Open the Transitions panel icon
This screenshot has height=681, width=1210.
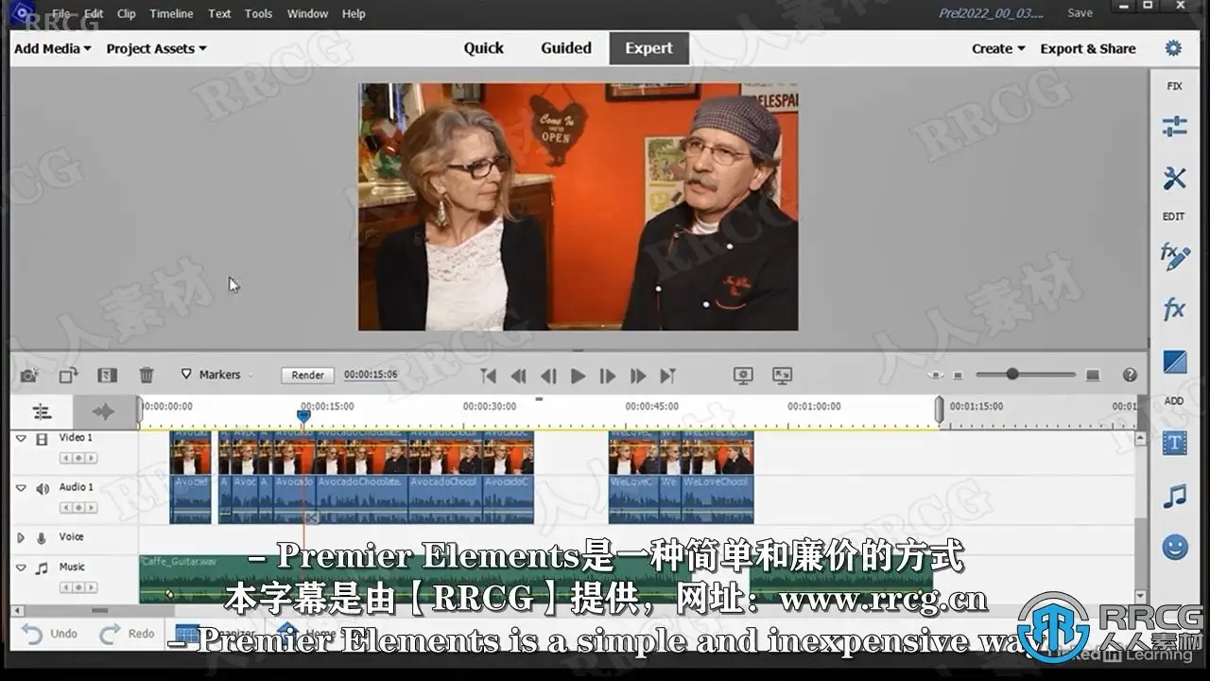pyautogui.click(x=1174, y=361)
